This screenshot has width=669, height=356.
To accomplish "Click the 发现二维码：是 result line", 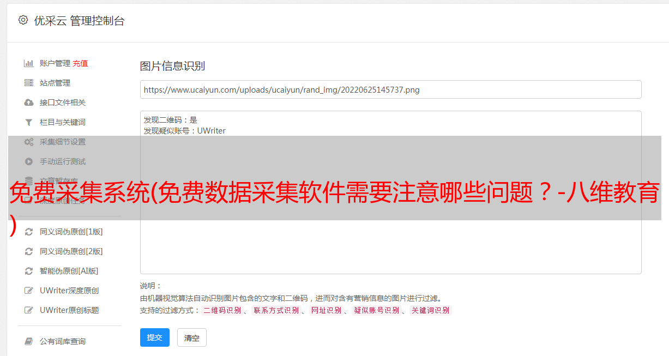I will pyautogui.click(x=171, y=120).
